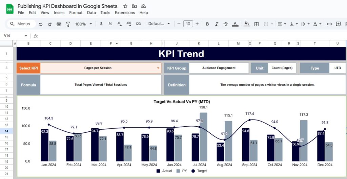The image size is (347, 179).
Task: Open the name box dropdown arrow
Action: 26,36
